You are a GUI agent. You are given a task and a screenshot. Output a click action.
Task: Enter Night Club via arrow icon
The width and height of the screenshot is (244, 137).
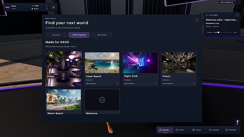click(x=155, y=83)
